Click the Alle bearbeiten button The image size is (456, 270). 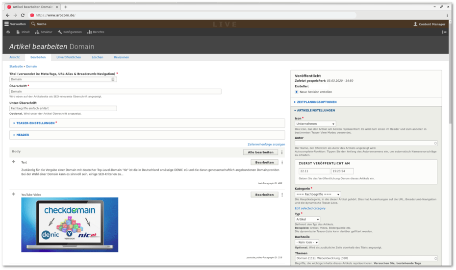(260, 152)
